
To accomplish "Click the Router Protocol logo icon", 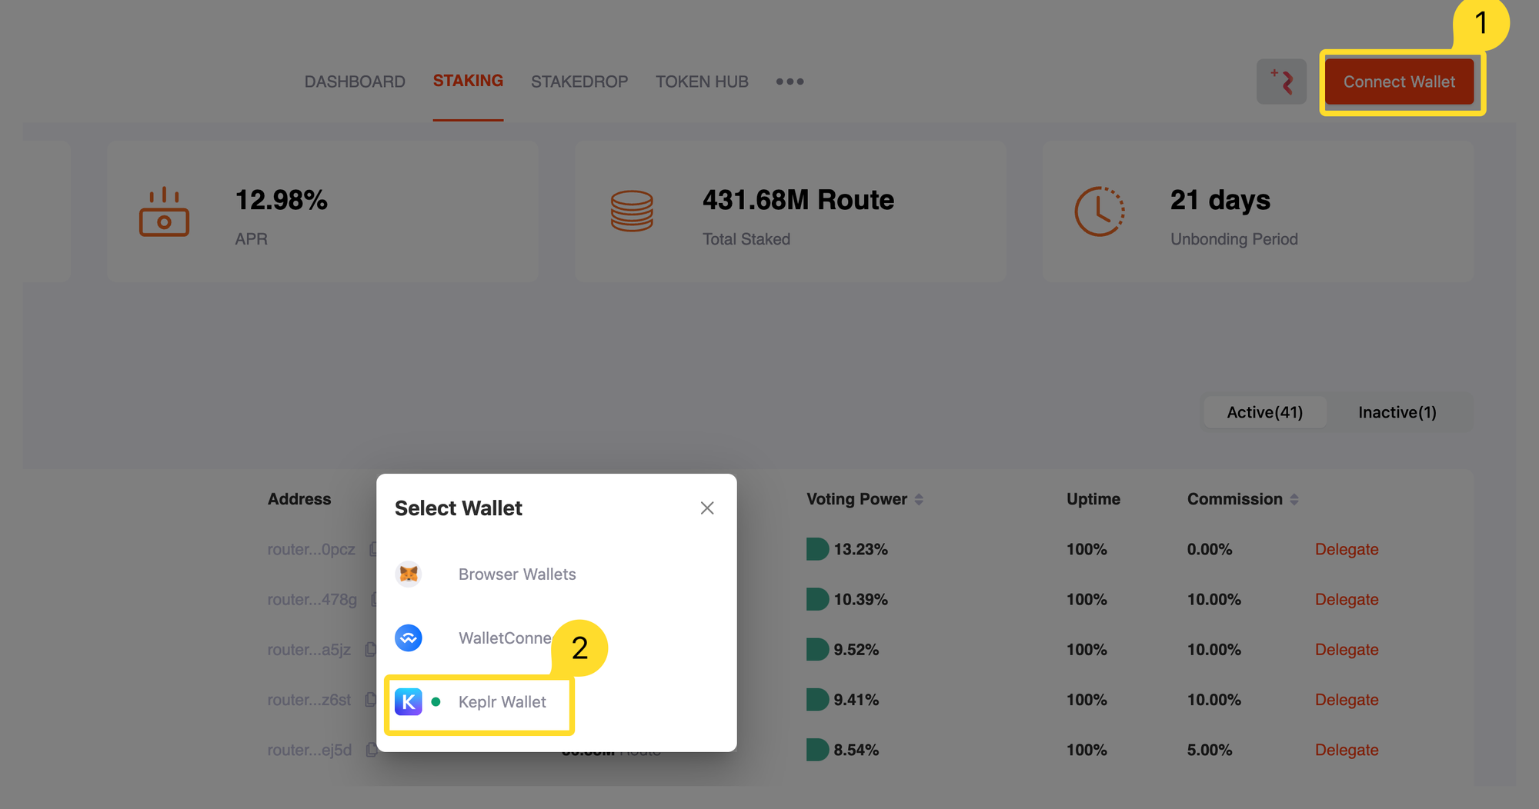I will click(x=1280, y=81).
